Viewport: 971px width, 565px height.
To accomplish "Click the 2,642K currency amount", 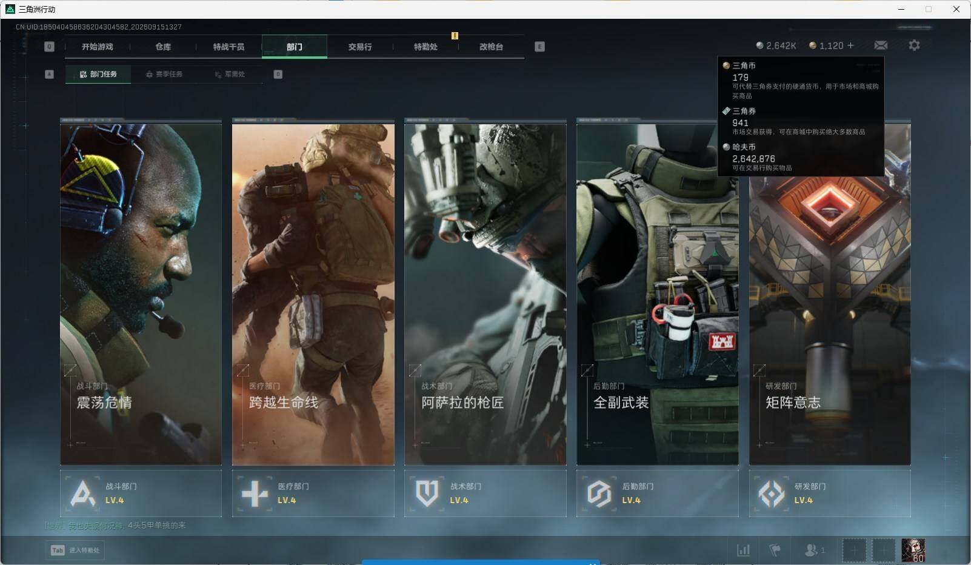I will (x=781, y=45).
